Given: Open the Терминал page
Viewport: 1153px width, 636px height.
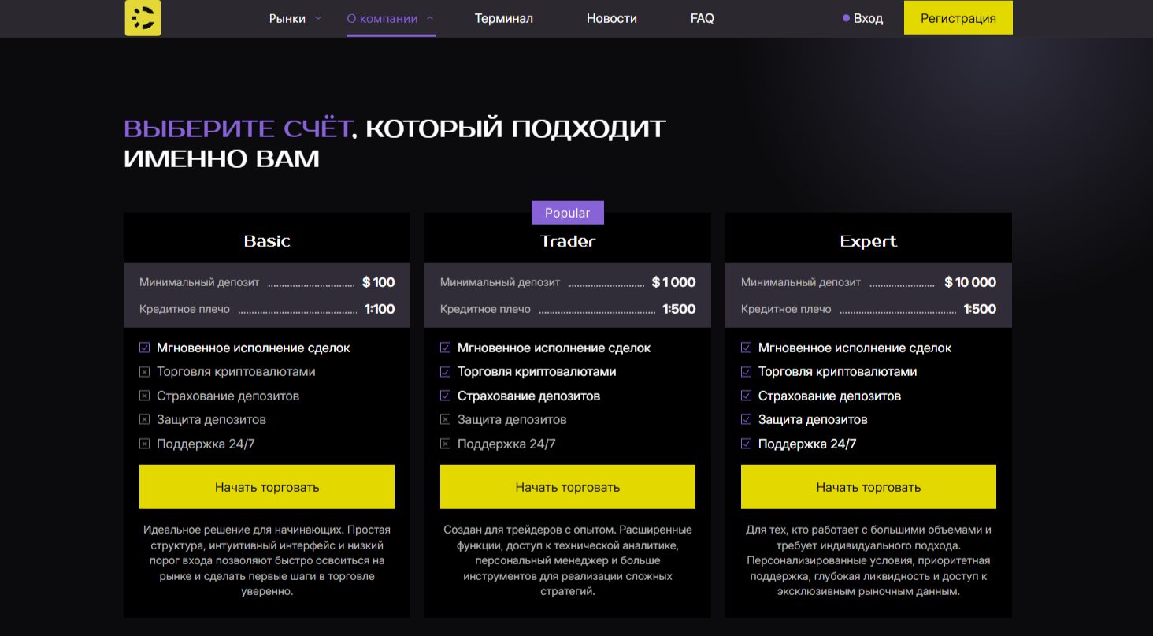Looking at the screenshot, I should 503,18.
